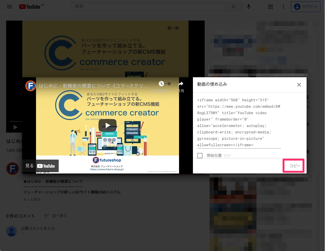Viewport: 325px width, 251px height.
Task: Click the ログイン sign-in button
Action: pos(306,7)
